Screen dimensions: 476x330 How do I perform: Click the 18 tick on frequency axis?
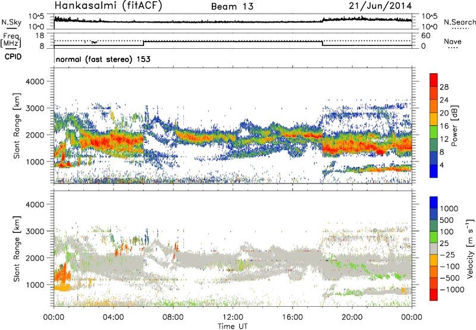point(40,36)
